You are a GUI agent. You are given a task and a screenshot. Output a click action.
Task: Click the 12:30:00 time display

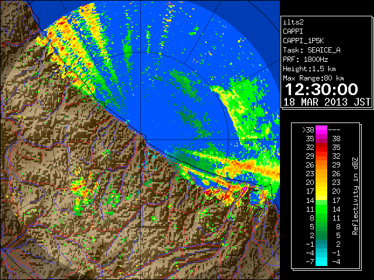[321, 89]
